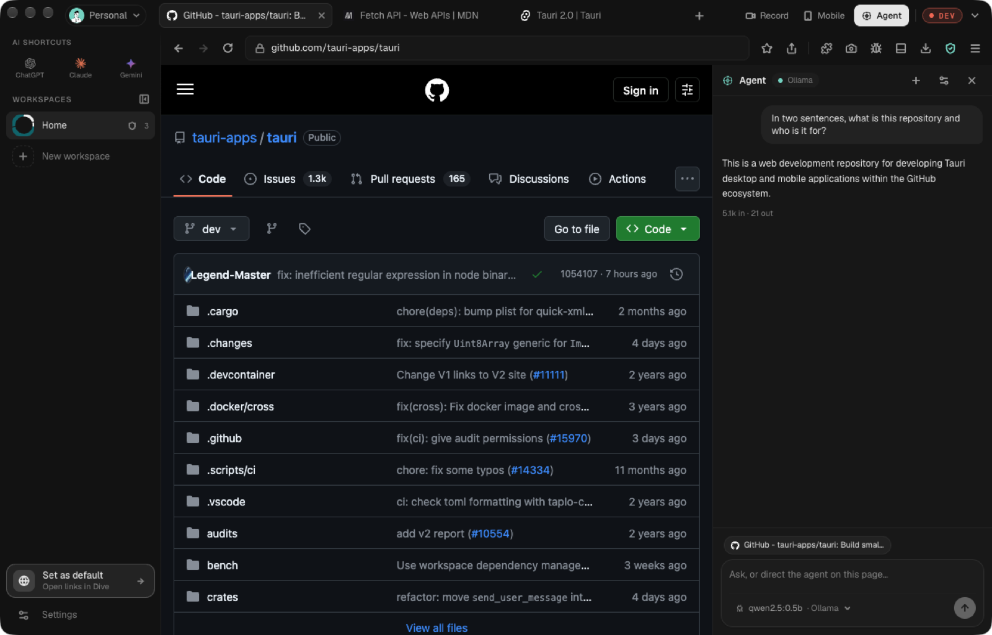Screen dimensions: 992x635
Task: Collapse the workspaces sidebar panel icon
Action: 144,99
